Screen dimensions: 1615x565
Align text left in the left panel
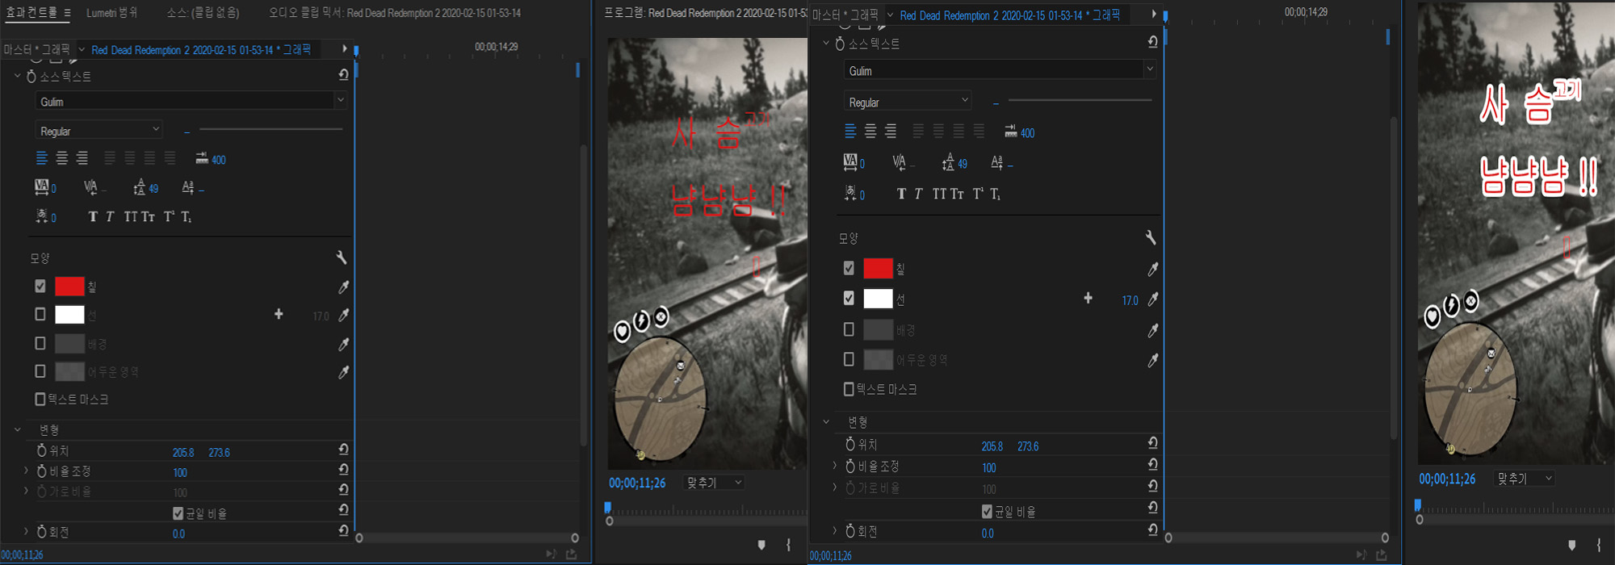tap(42, 158)
